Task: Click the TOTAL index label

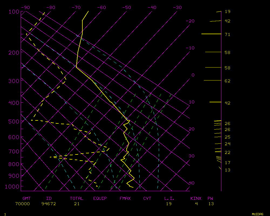Action: [x=76, y=198]
